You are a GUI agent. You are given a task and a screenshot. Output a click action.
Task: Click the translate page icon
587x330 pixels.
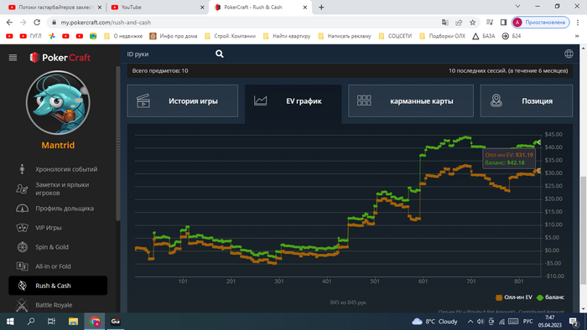pos(445,23)
